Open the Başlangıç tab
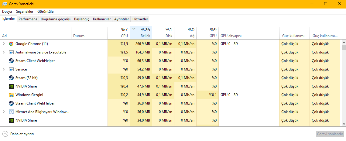The image size is (346, 141). click(x=82, y=19)
